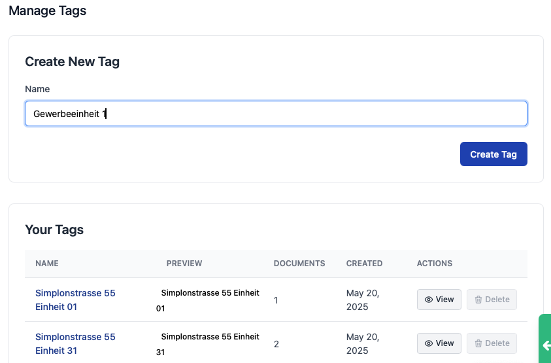Click the created date of Einheit 31

362,343
